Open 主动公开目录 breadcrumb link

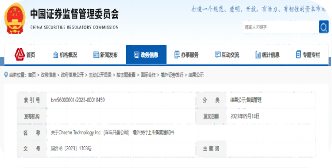coord(100,75)
